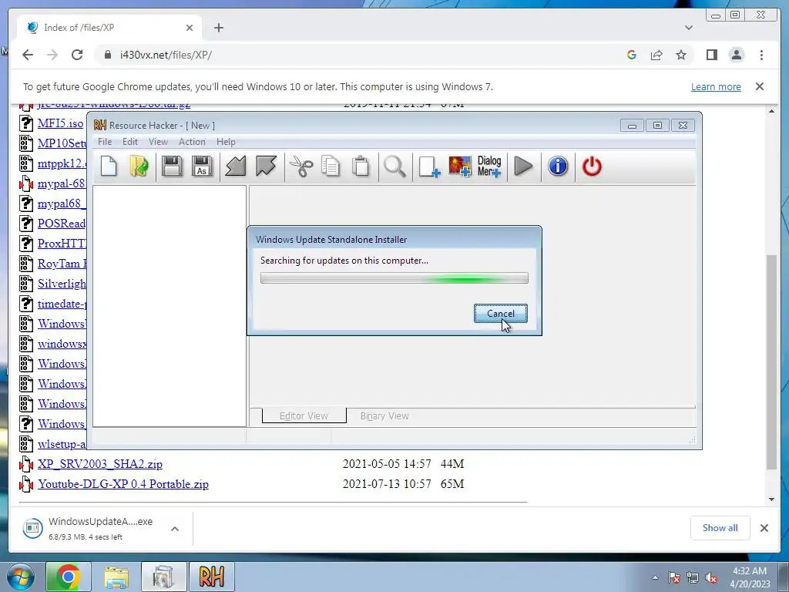The image size is (789, 592).
Task: Click the second grey arrow flag toolbar icon
Action: click(x=266, y=166)
